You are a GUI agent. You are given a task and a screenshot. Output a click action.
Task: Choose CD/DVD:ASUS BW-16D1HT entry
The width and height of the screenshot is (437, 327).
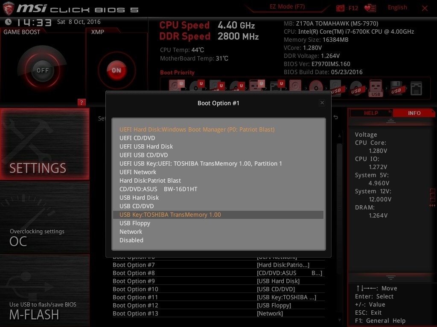218,189
